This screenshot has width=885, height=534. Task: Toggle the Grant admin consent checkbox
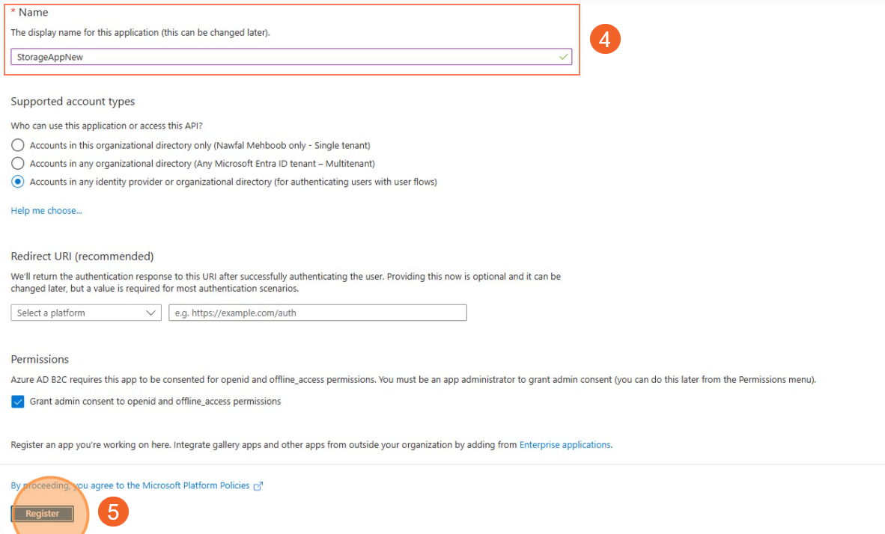coord(18,402)
